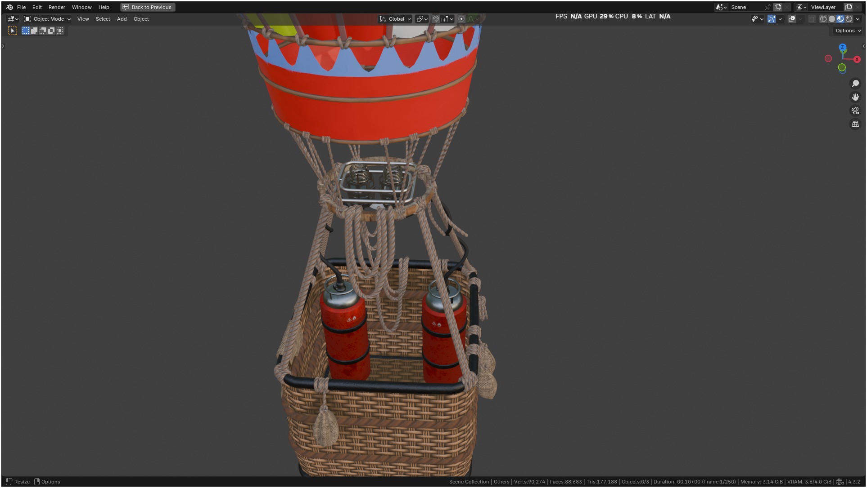This screenshot has width=867, height=488.
Task: Click the green Y axis gizmo ball
Action: pos(842,67)
